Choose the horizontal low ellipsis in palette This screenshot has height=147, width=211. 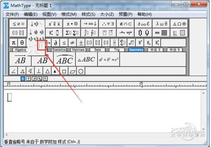(31, 47)
